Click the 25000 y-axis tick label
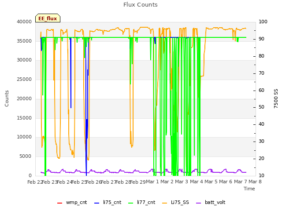The width and height of the screenshot is (282, 211). point(24,79)
